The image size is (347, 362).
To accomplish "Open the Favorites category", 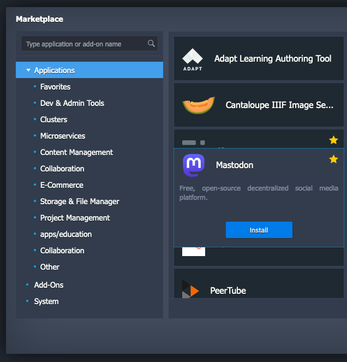I will coord(55,87).
